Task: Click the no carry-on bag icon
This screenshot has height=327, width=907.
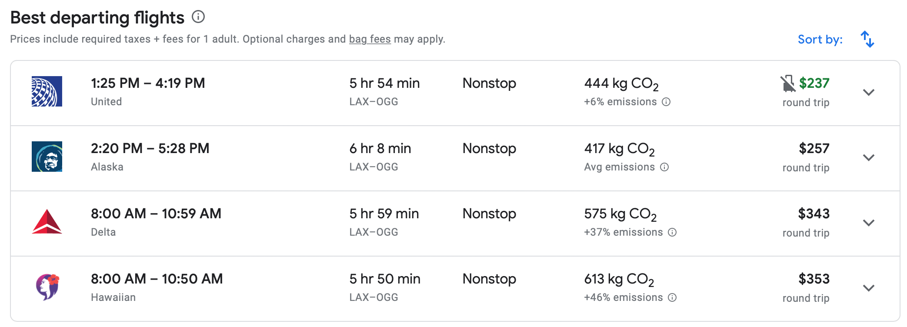Action: 787,83
